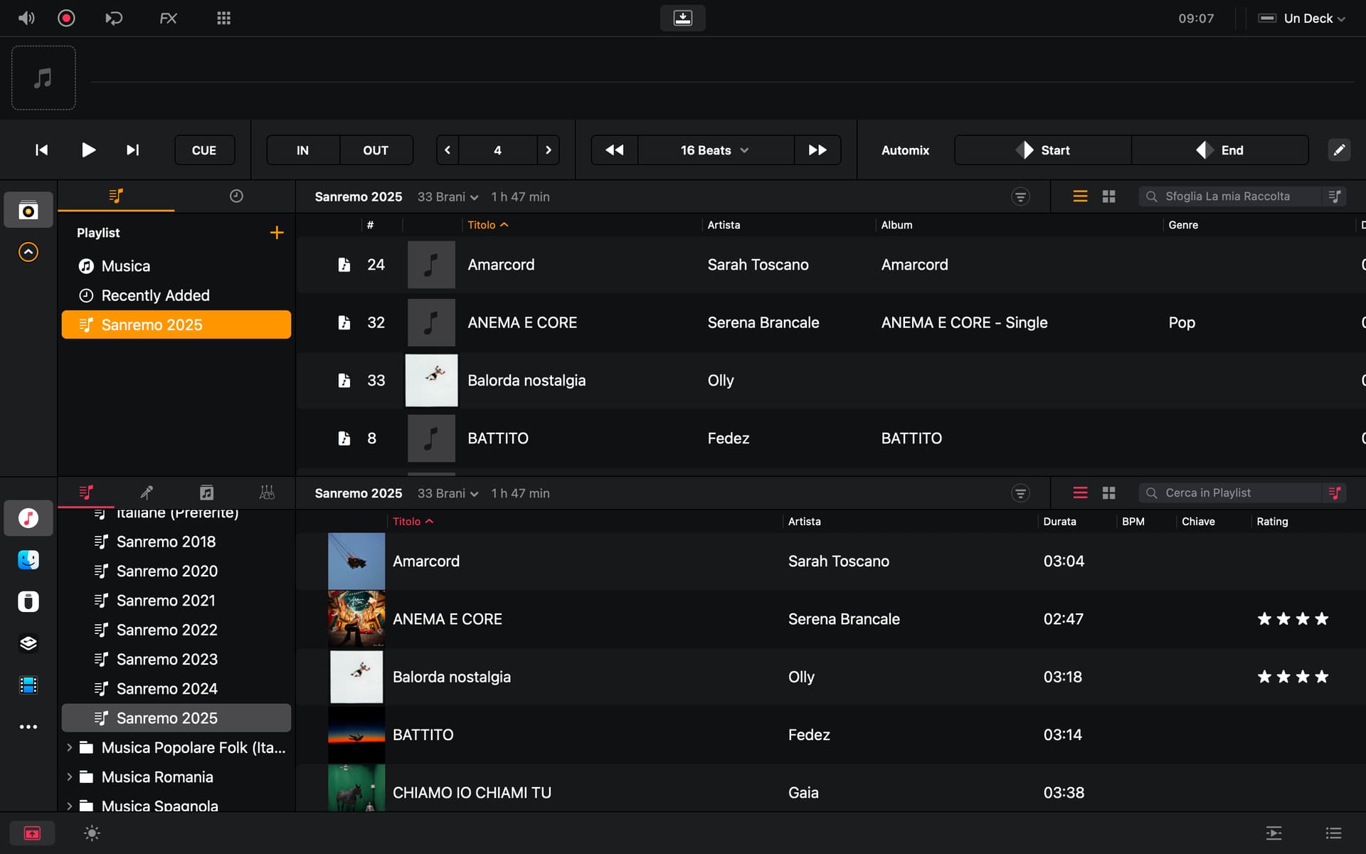The height and width of the screenshot is (854, 1366).
Task: Click the Apple Music source icon
Action: [28, 518]
